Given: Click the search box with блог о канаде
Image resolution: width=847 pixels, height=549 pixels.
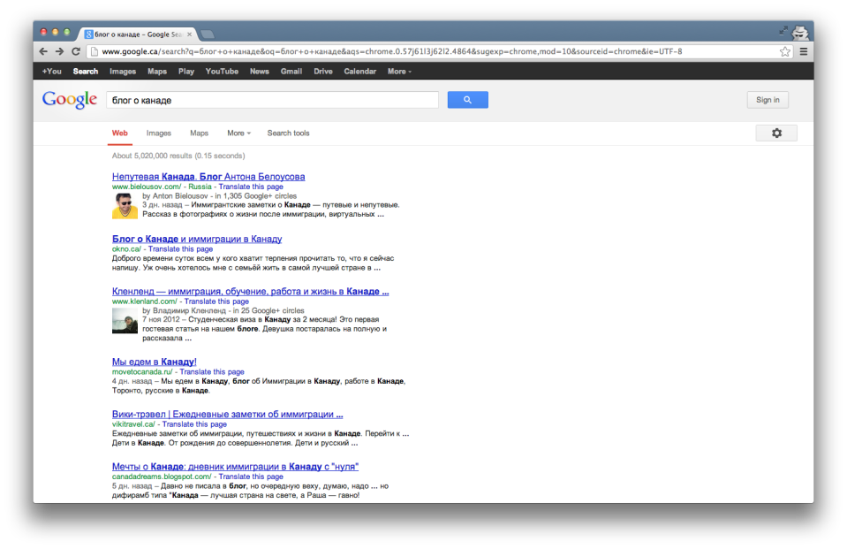Looking at the screenshot, I should pyautogui.click(x=272, y=100).
